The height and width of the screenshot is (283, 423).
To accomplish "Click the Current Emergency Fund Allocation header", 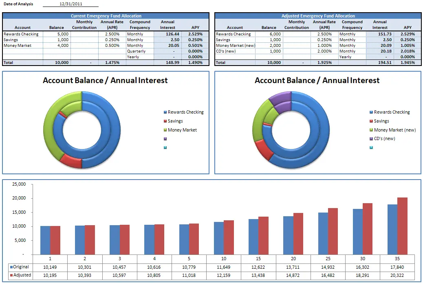I will click(106, 16).
